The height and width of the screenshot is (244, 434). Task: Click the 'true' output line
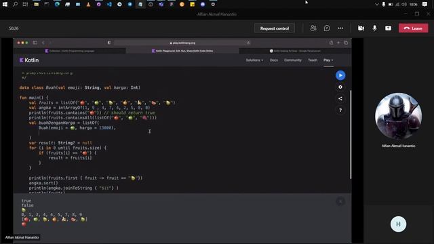tap(26, 201)
